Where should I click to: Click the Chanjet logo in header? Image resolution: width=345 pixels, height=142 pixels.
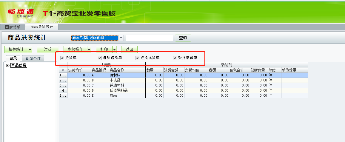coord(20,13)
